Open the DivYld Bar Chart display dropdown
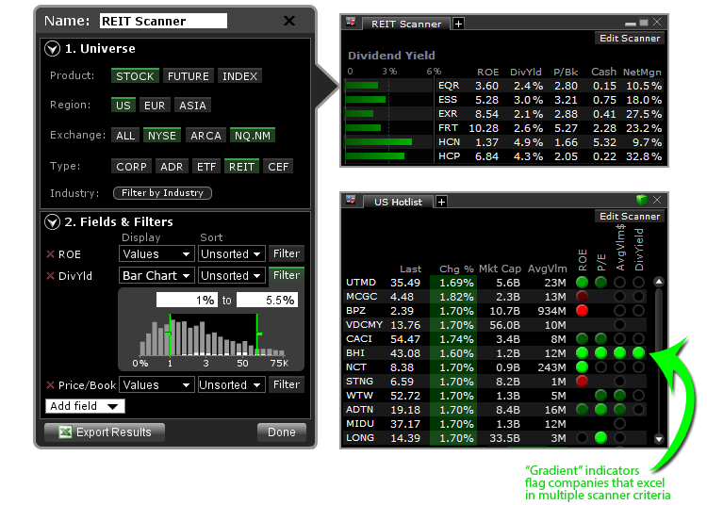Image resolution: width=707 pixels, height=505 pixels. (156, 275)
